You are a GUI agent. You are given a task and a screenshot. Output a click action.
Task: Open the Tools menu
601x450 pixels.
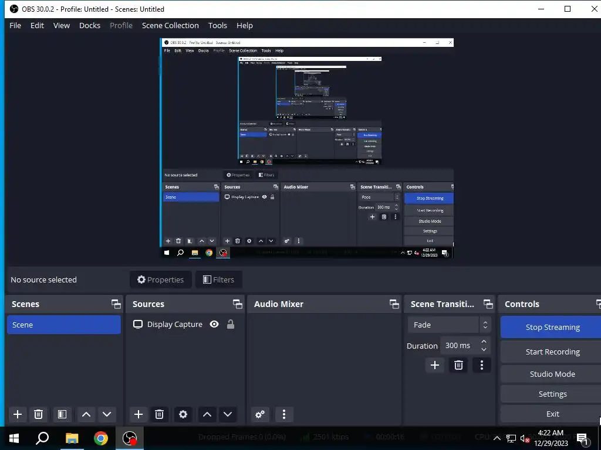click(218, 26)
